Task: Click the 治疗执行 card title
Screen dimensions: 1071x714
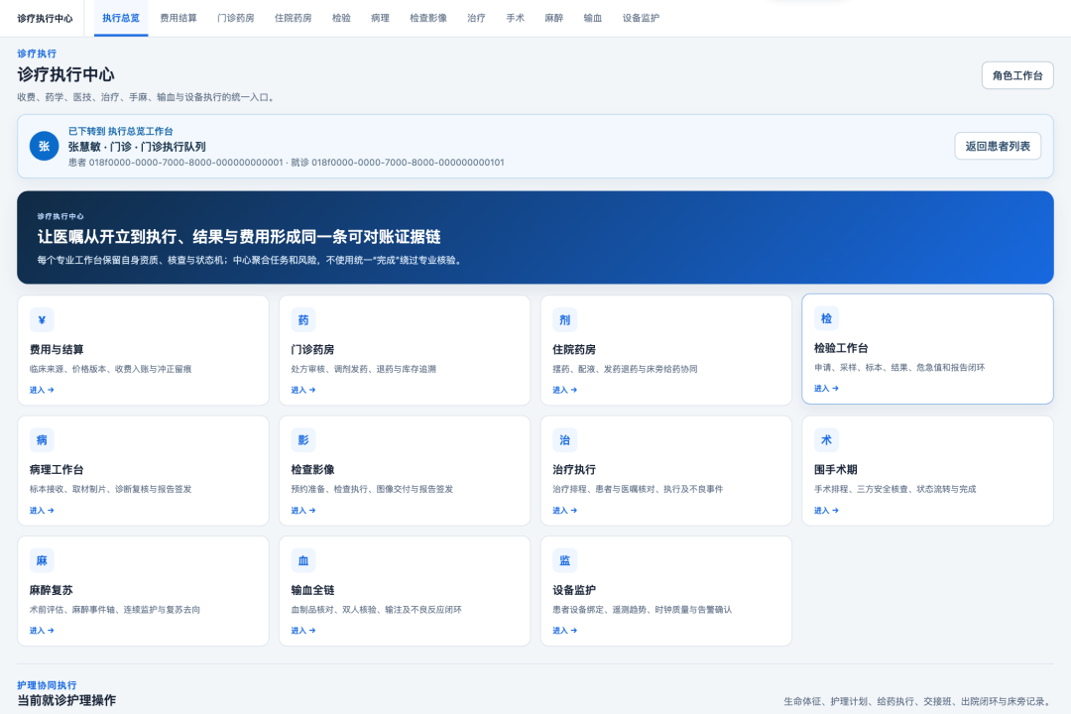Action: click(574, 470)
